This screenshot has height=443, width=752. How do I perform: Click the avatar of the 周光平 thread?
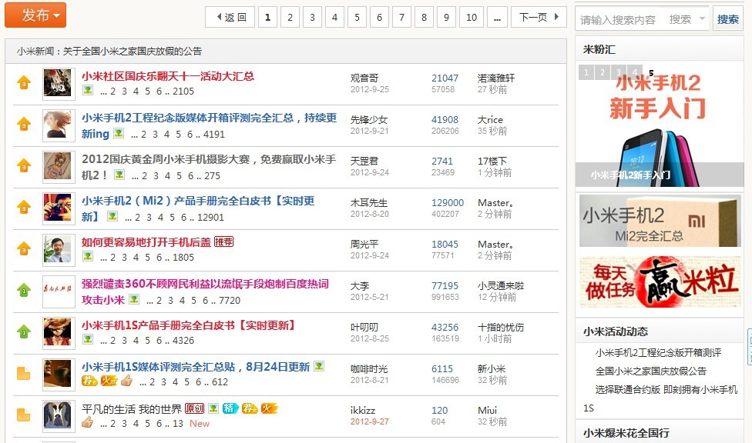59,250
